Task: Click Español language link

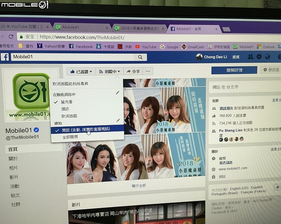Action: [x=257, y=187]
